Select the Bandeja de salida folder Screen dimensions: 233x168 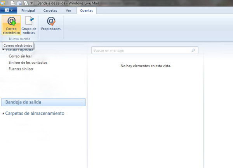click(43, 102)
